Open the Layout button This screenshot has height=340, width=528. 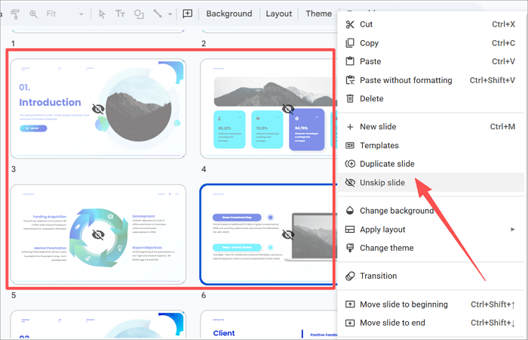tap(279, 14)
